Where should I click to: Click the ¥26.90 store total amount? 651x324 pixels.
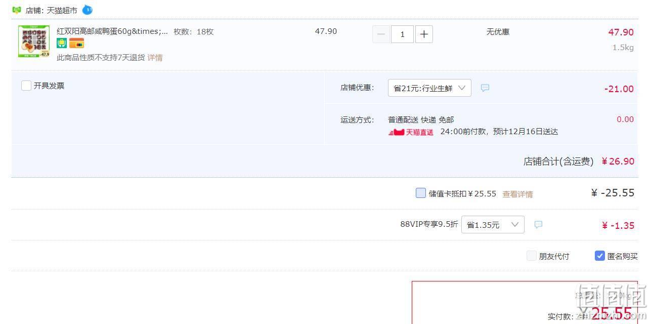pyautogui.click(x=618, y=161)
